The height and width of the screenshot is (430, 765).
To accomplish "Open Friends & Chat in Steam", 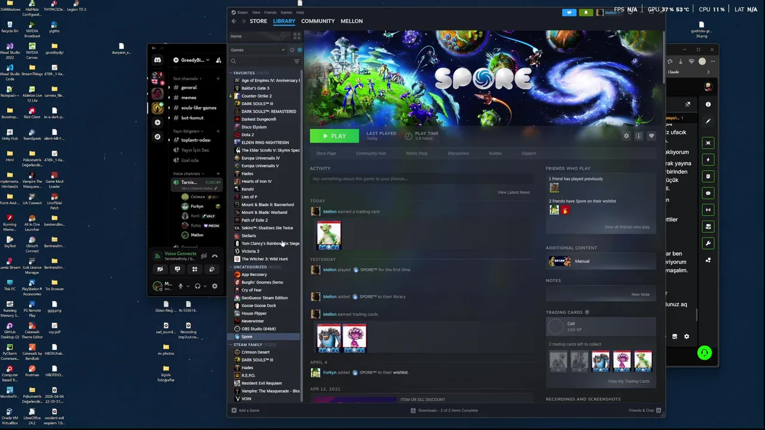I will [645, 410].
